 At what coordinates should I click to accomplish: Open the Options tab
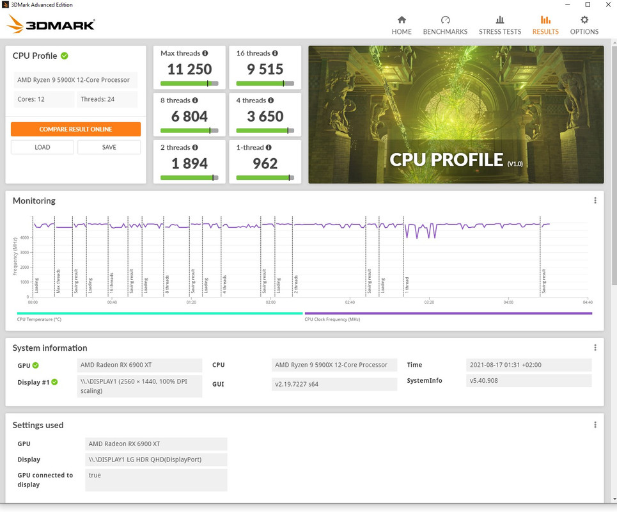[584, 26]
